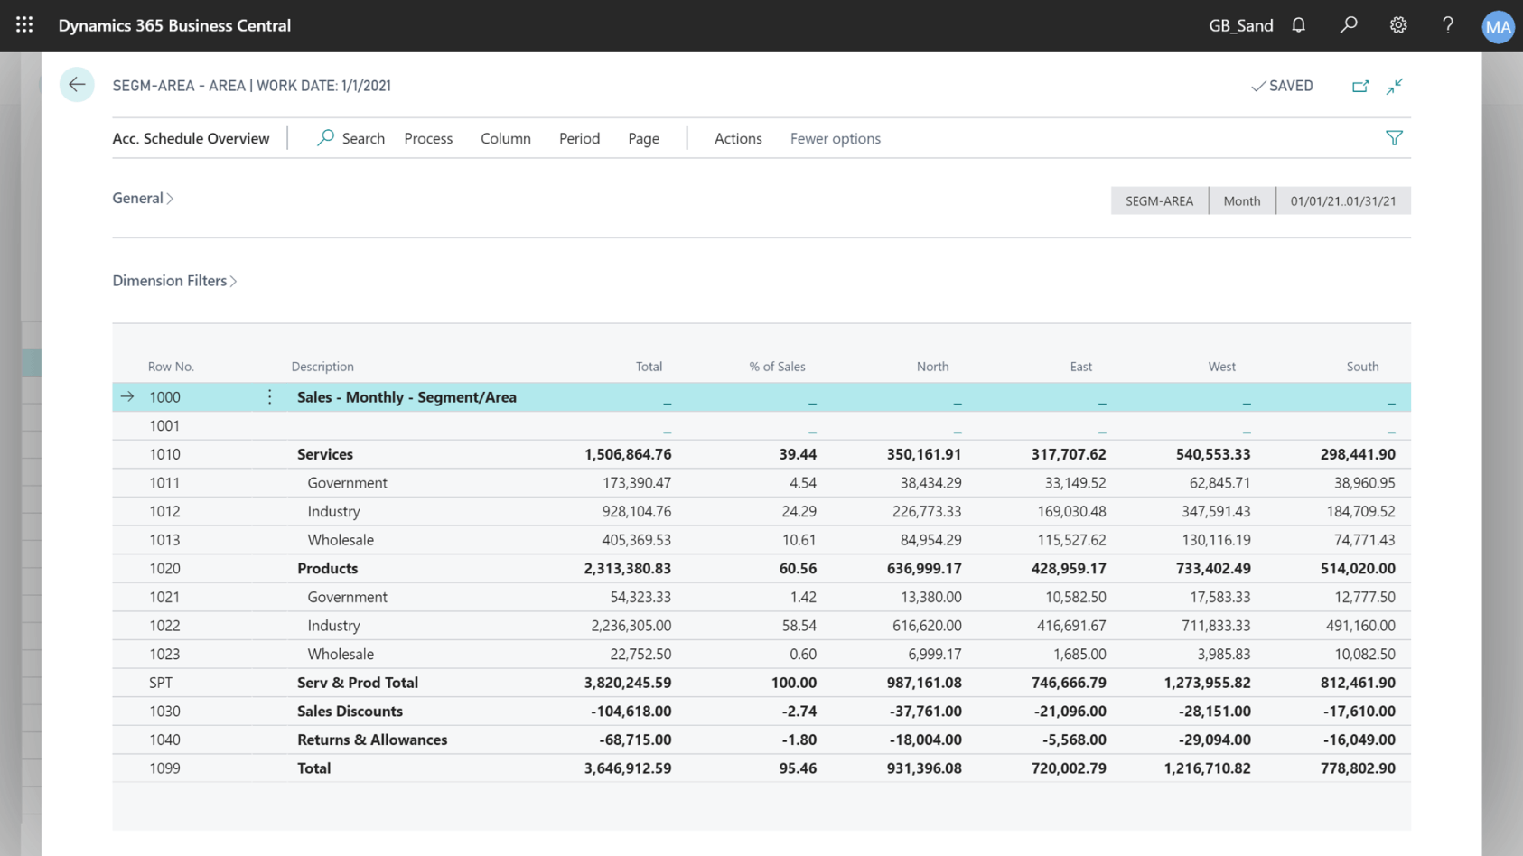Collapse the page with the shrink arrows icon
This screenshot has width=1523, height=856.
1394,86
